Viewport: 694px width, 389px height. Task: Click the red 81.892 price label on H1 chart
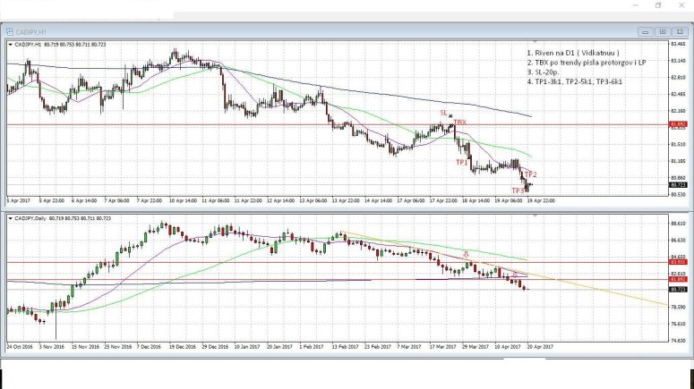click(x=678, y=124)
